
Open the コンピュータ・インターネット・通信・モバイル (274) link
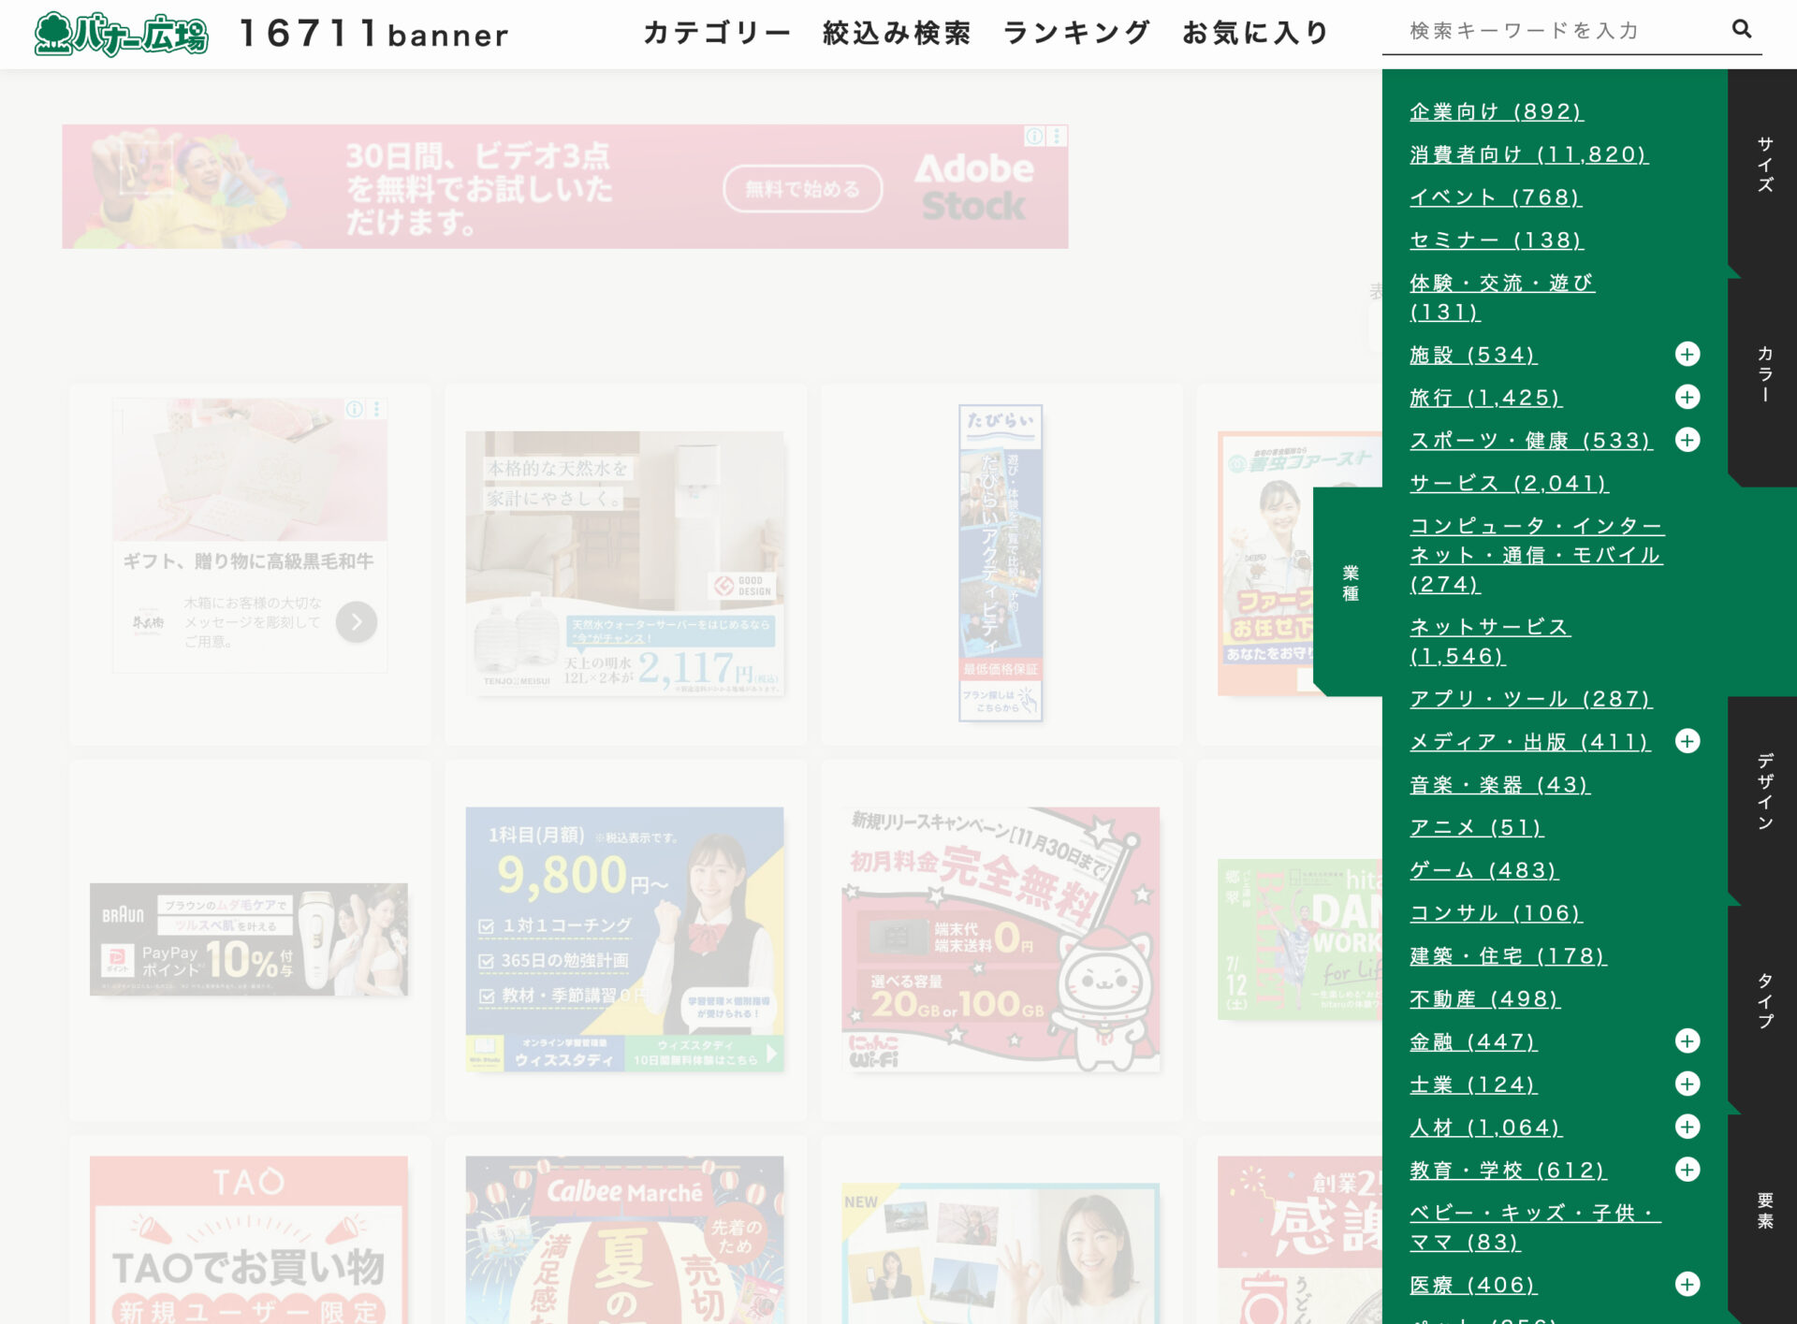[1536, 555]
